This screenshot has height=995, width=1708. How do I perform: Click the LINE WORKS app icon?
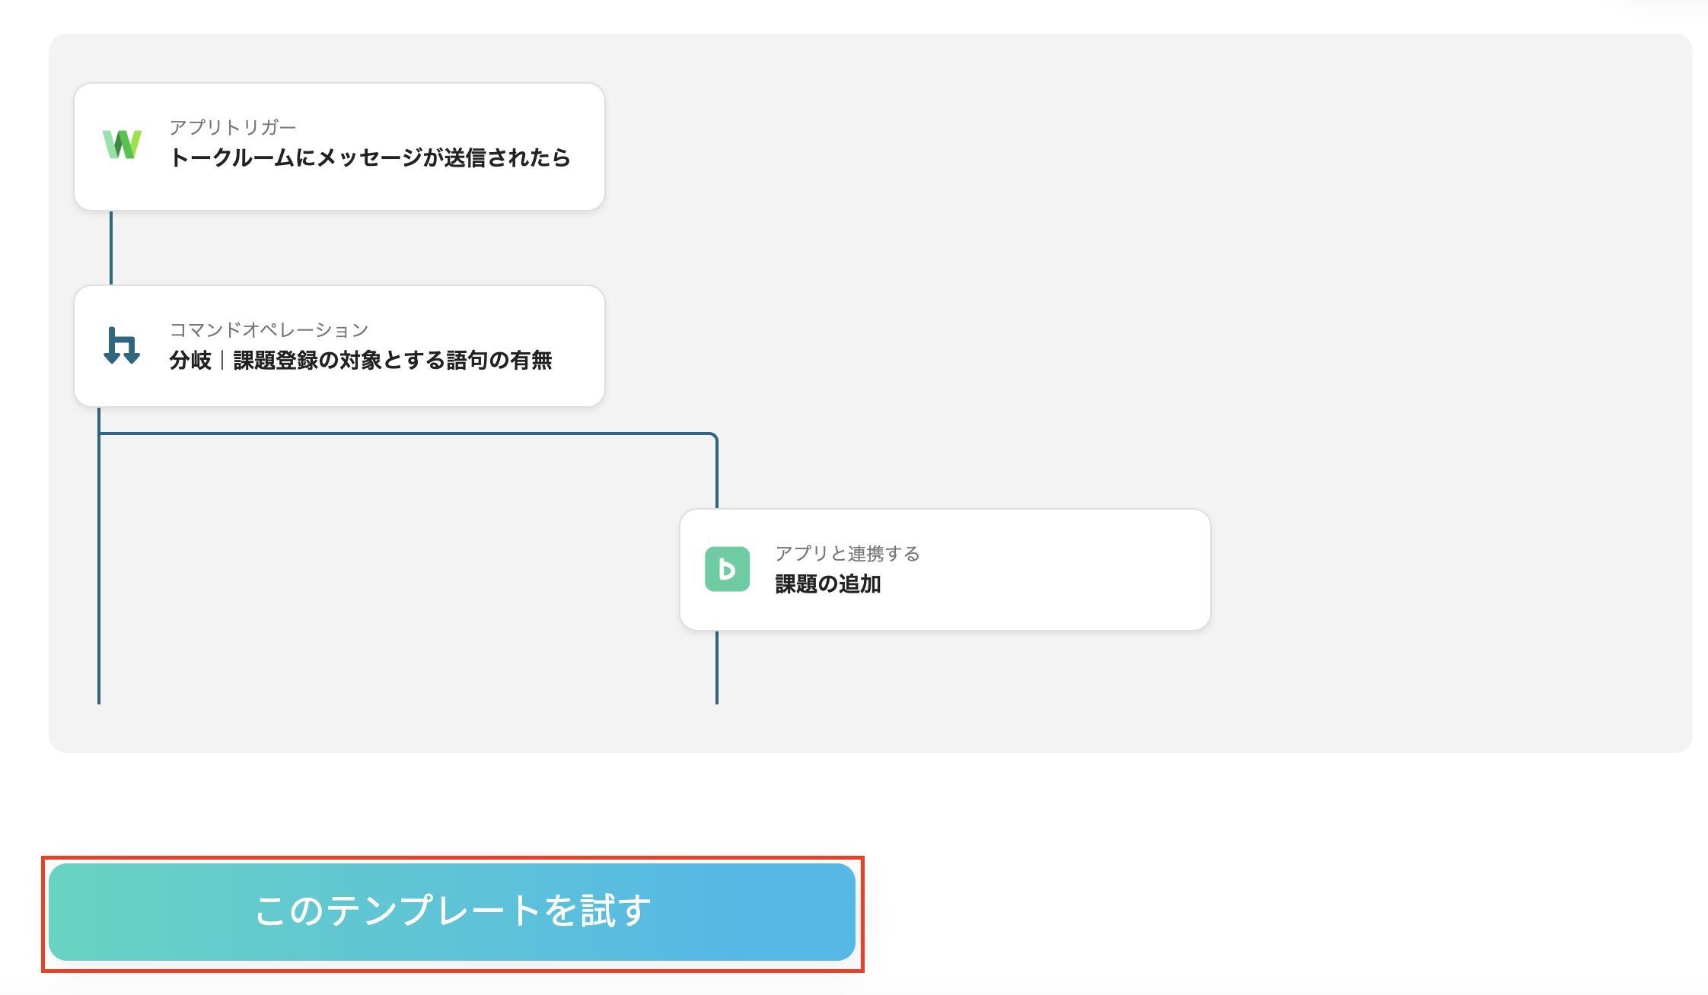point(122,145)
